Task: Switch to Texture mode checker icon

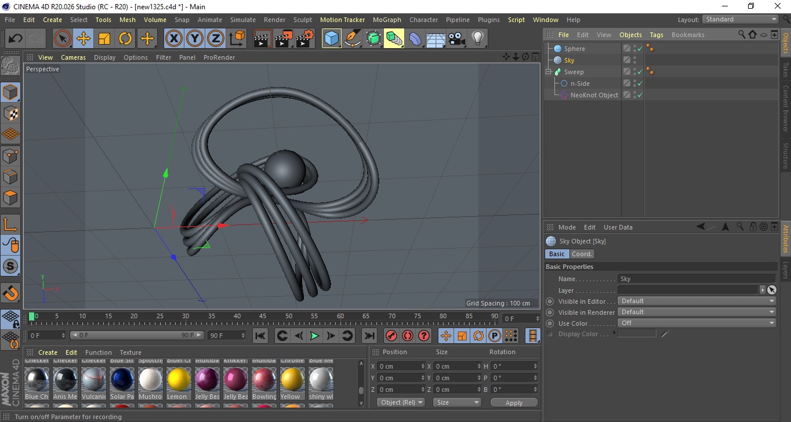Action: point(10,113)
